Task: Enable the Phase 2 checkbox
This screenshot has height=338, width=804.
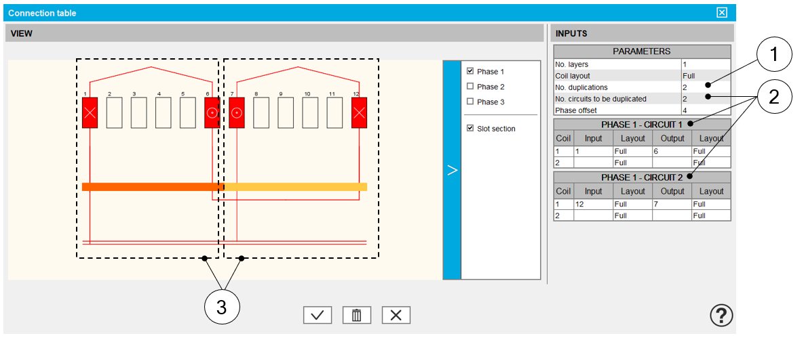Action: [x=470, y=87]
